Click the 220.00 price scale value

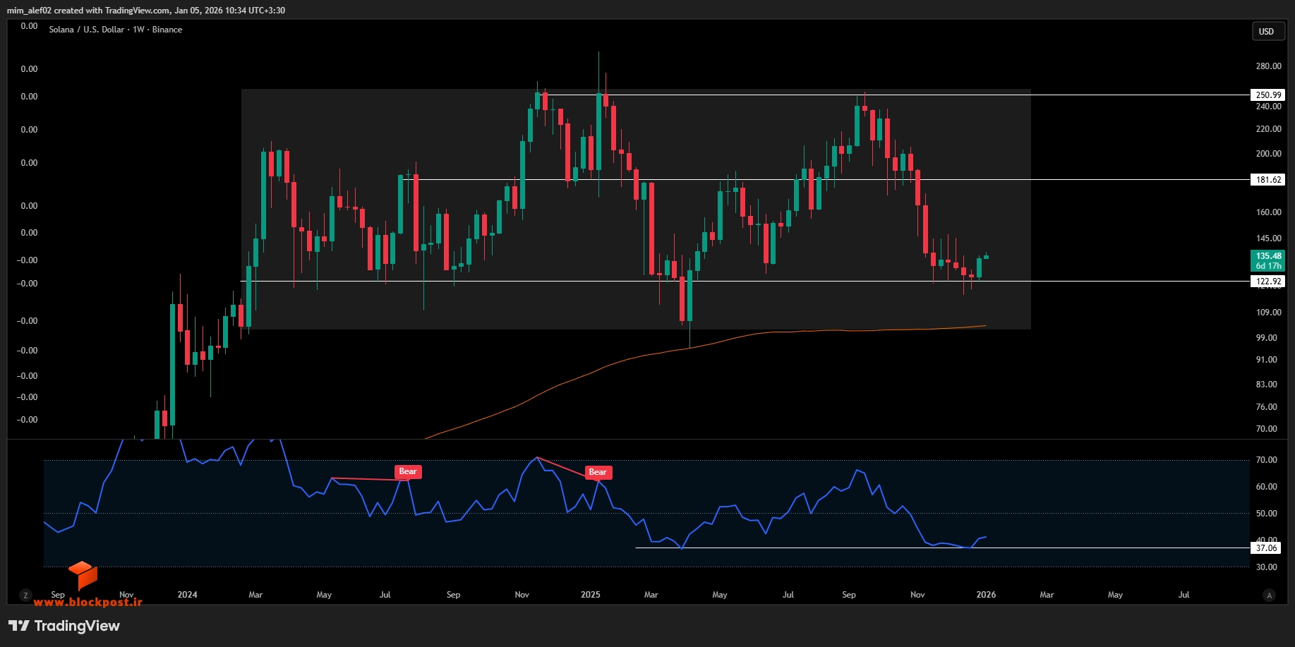click(1268, 129)
